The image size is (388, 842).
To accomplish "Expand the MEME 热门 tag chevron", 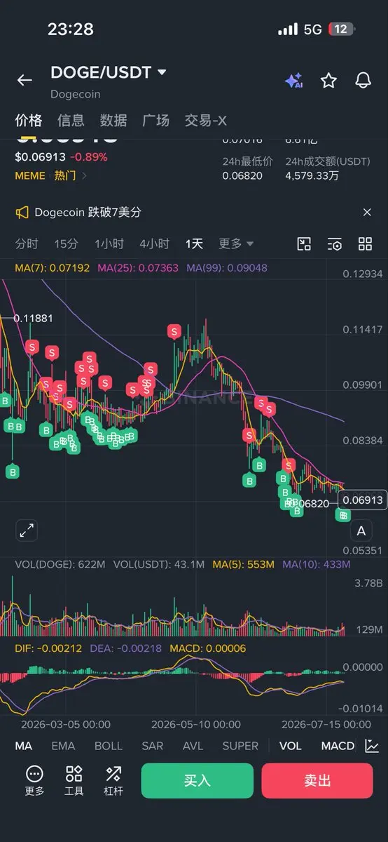I will (85, 175).
